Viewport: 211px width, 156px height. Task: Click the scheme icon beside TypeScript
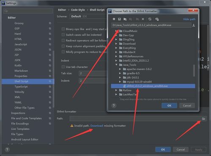(50, 87)
